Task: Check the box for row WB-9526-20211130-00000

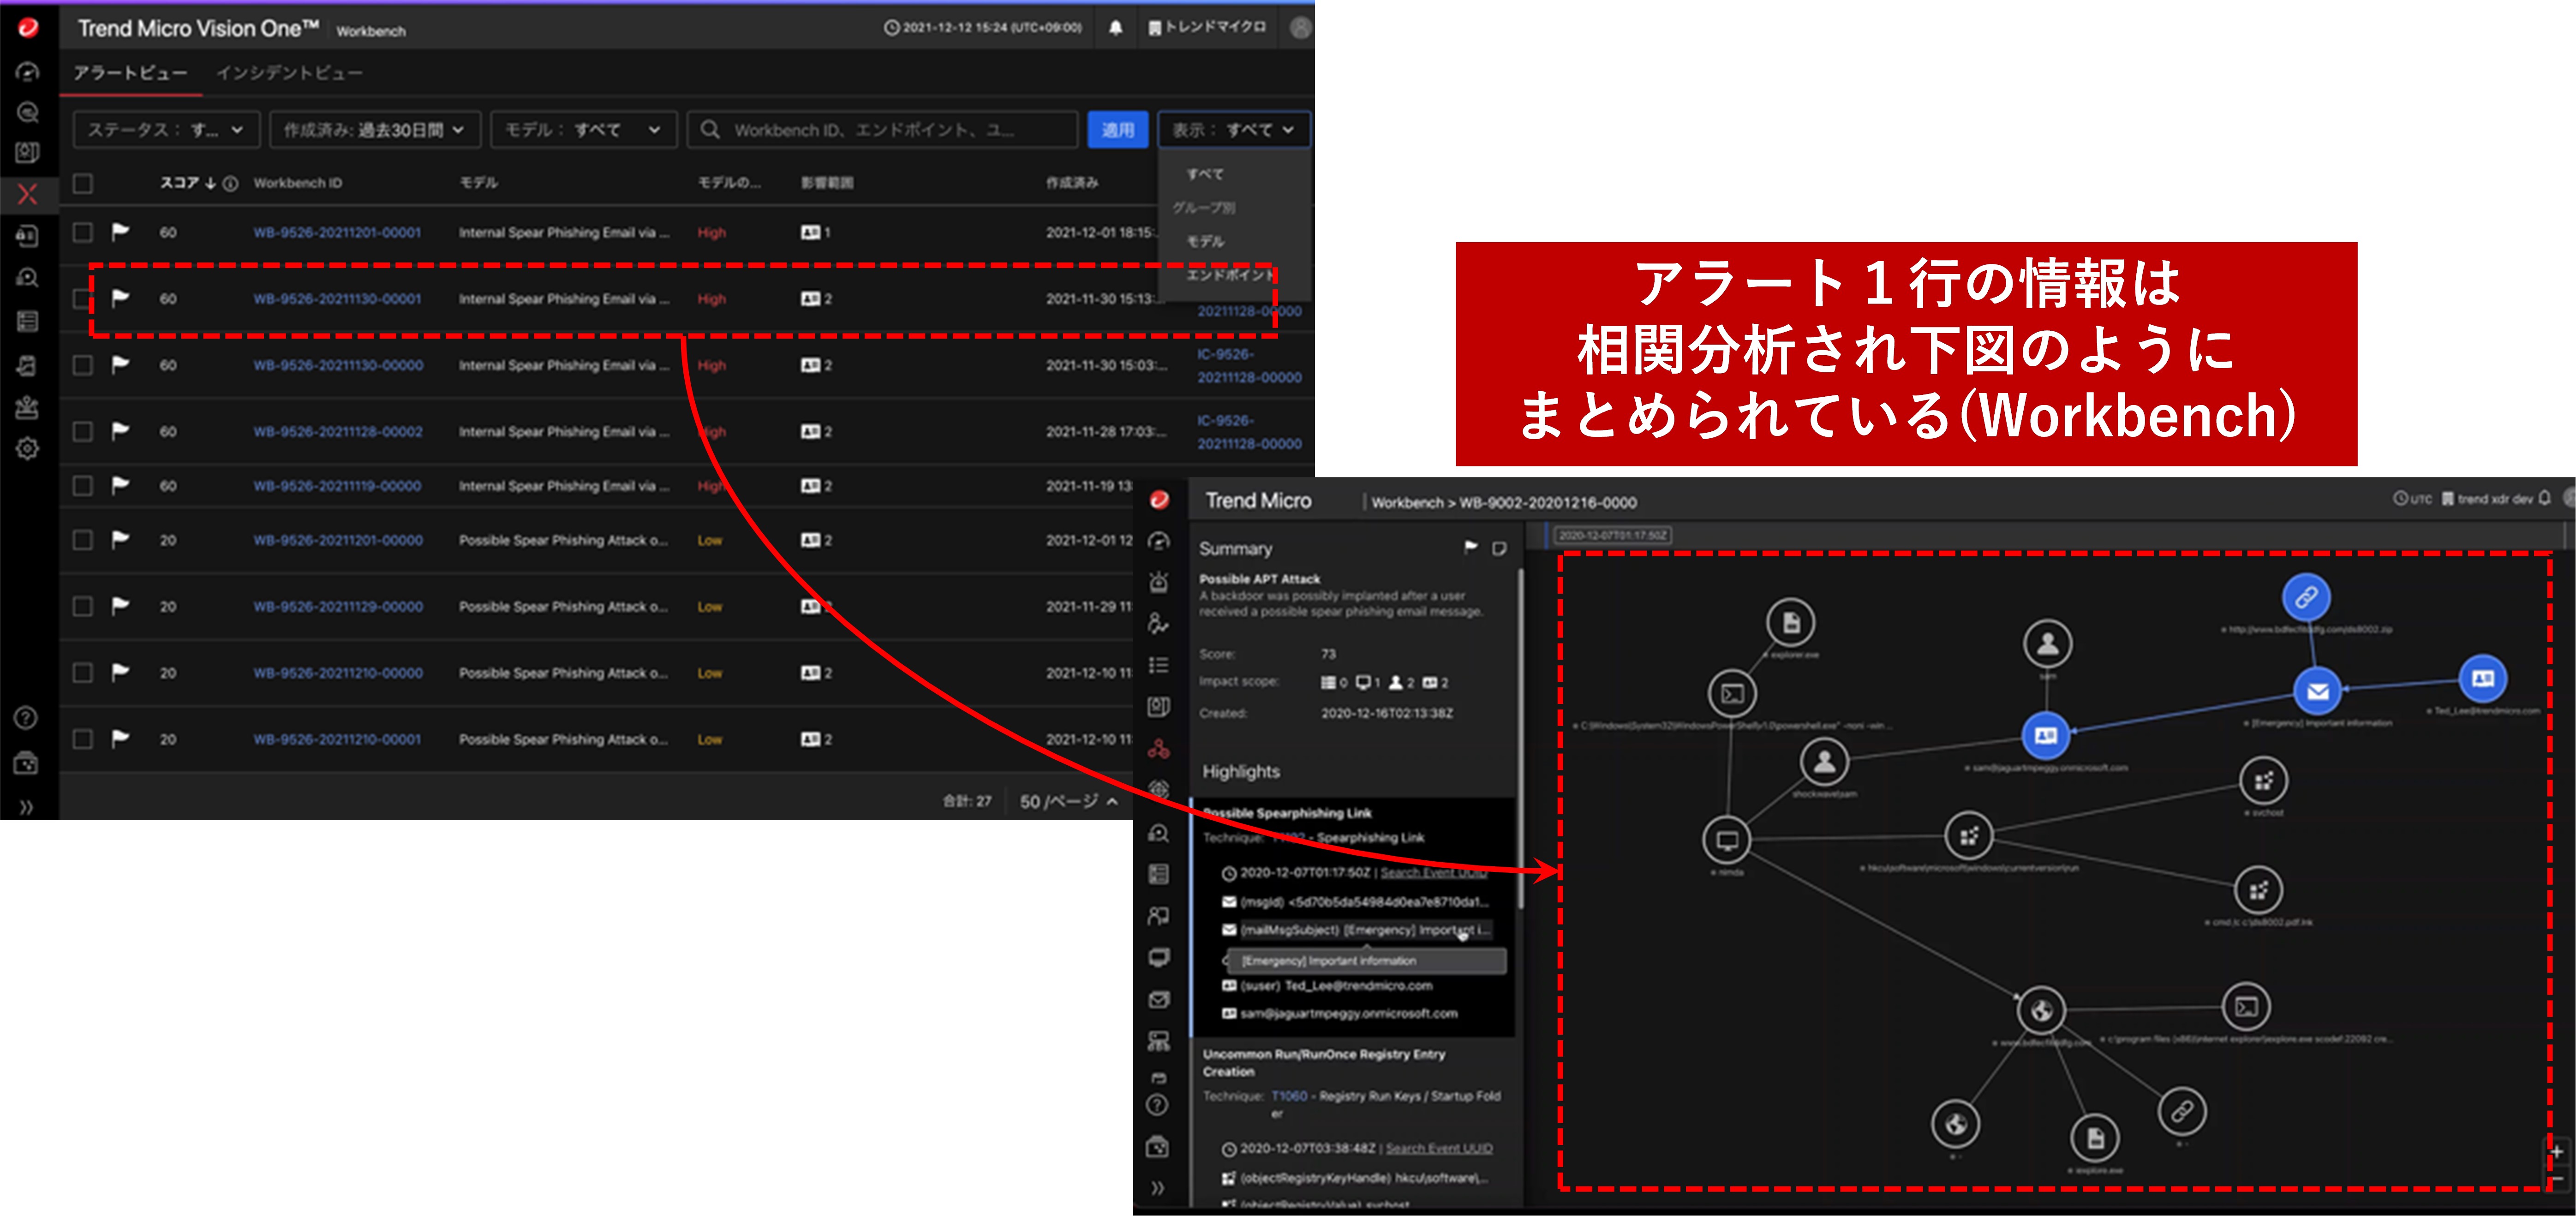Action: click(x=83, y=365)
